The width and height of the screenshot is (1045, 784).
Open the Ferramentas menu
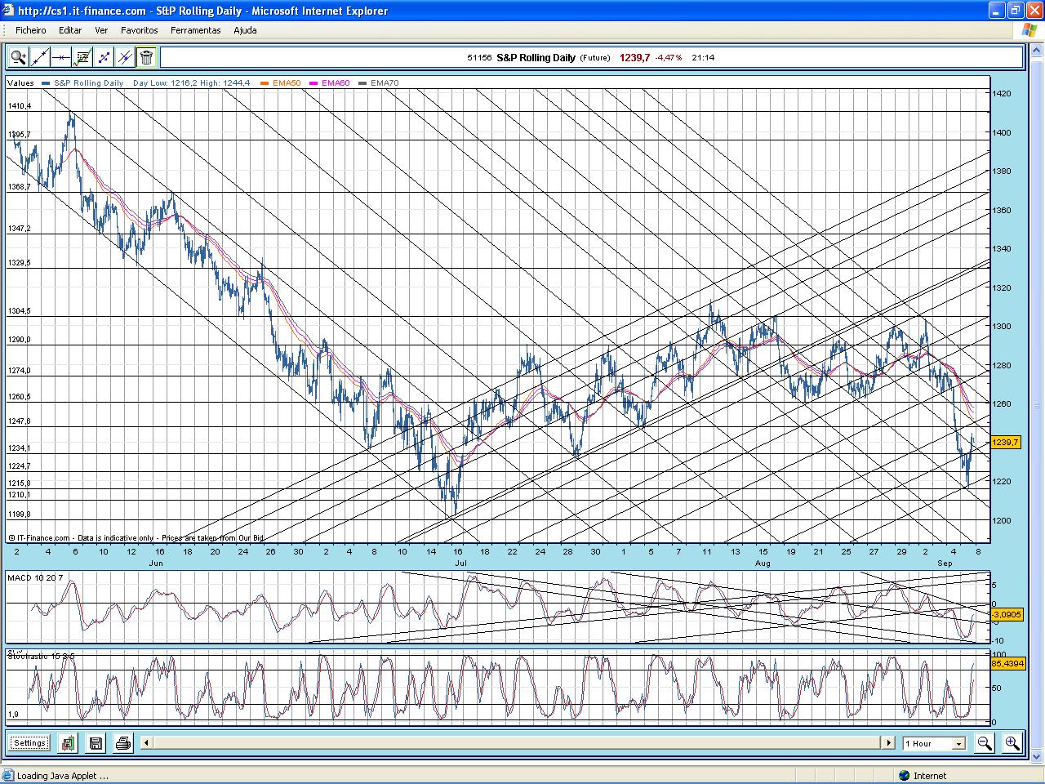click(195, 30)
